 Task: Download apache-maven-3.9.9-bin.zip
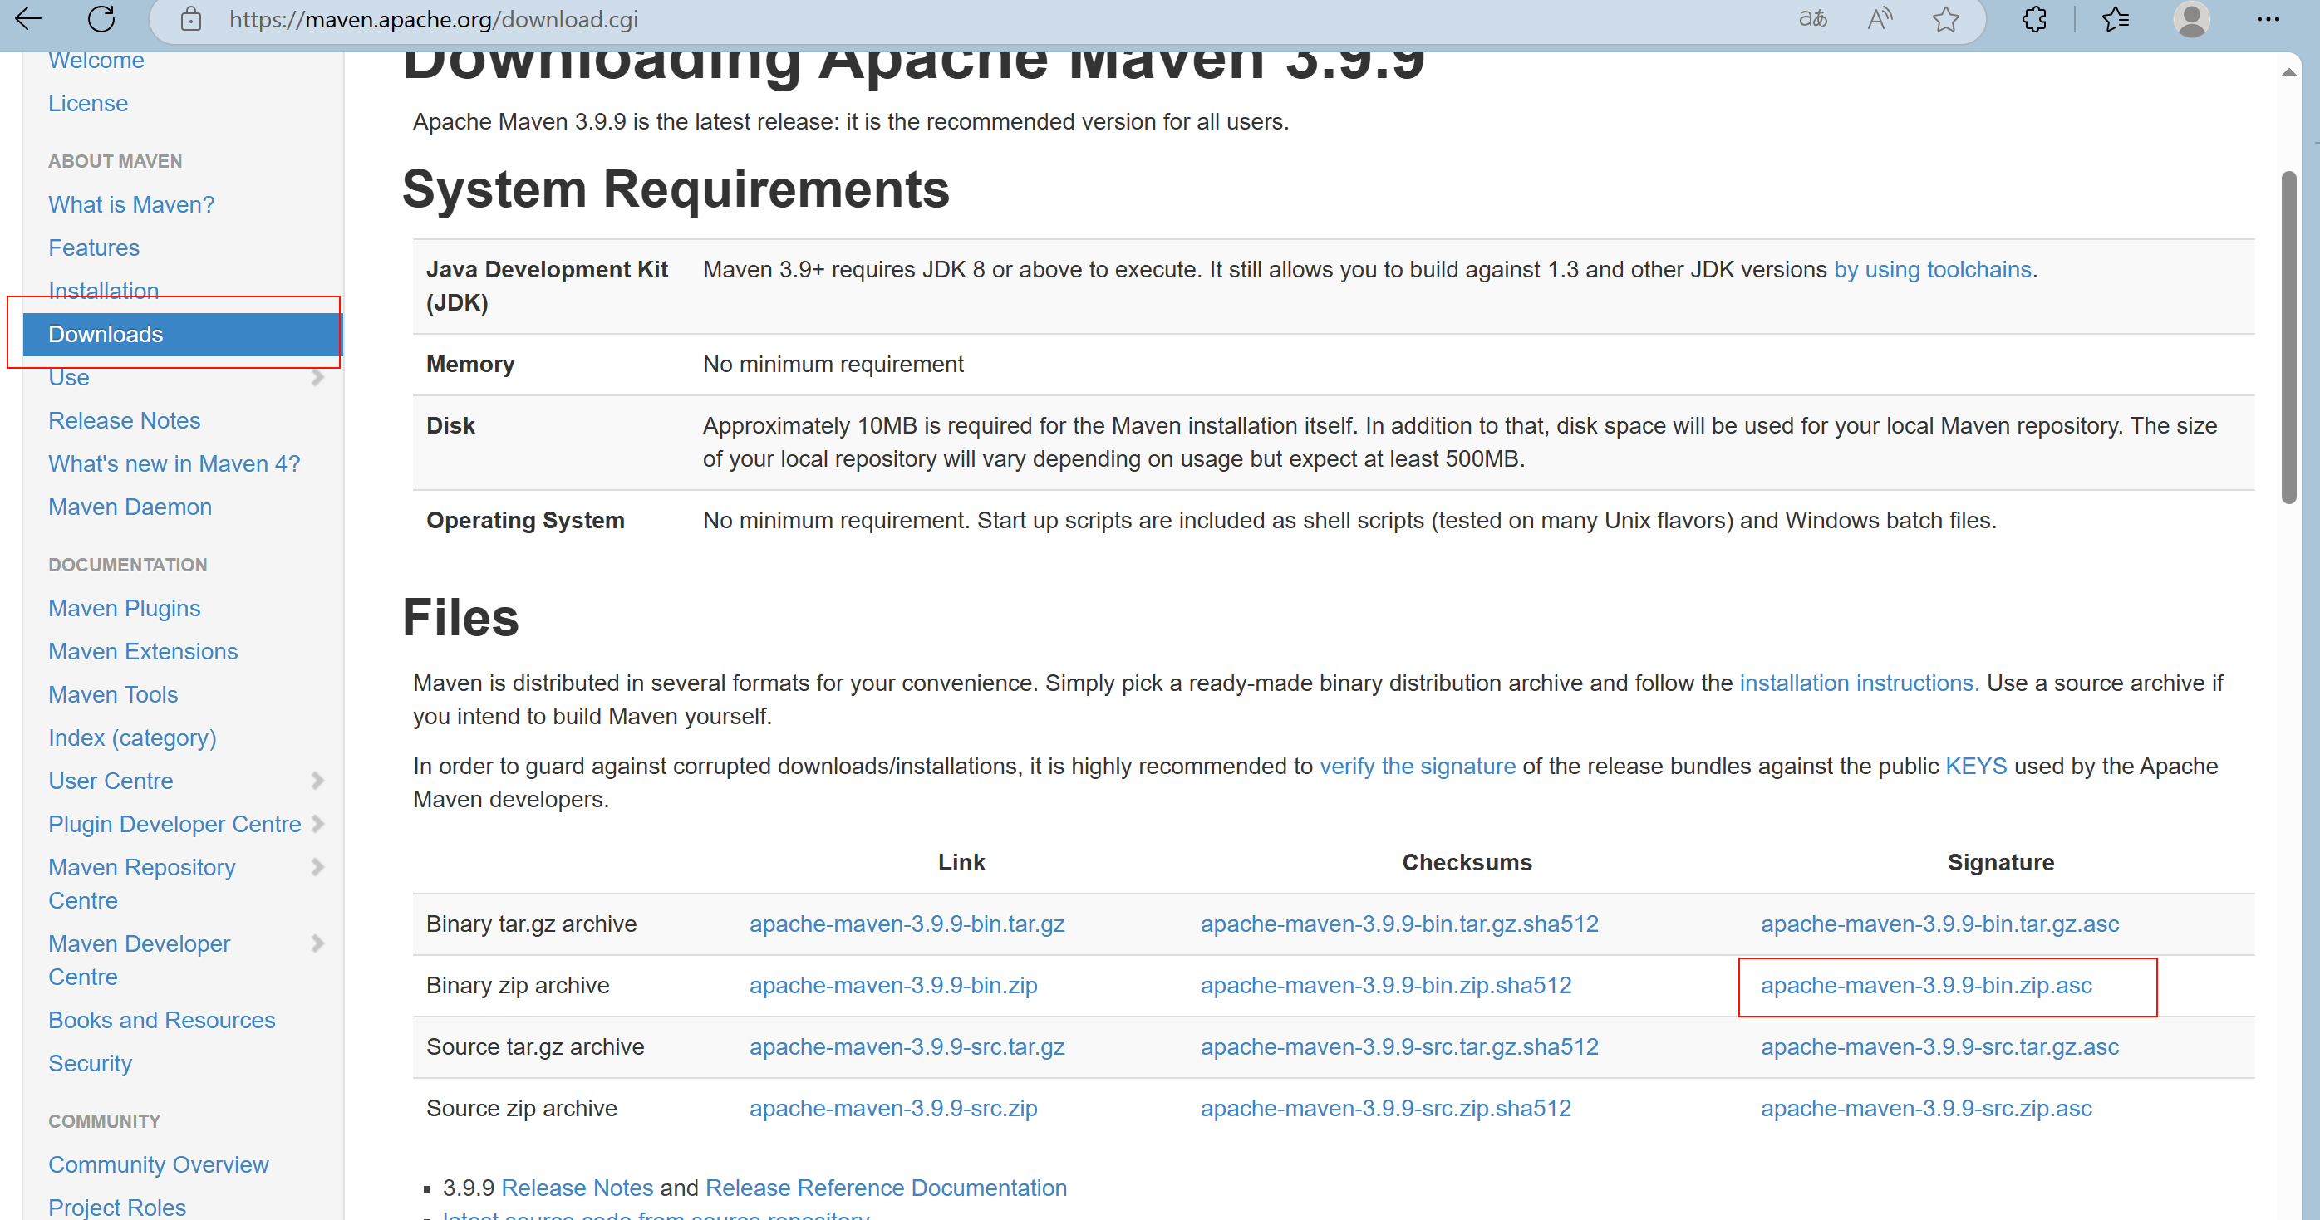coord(892,985)
